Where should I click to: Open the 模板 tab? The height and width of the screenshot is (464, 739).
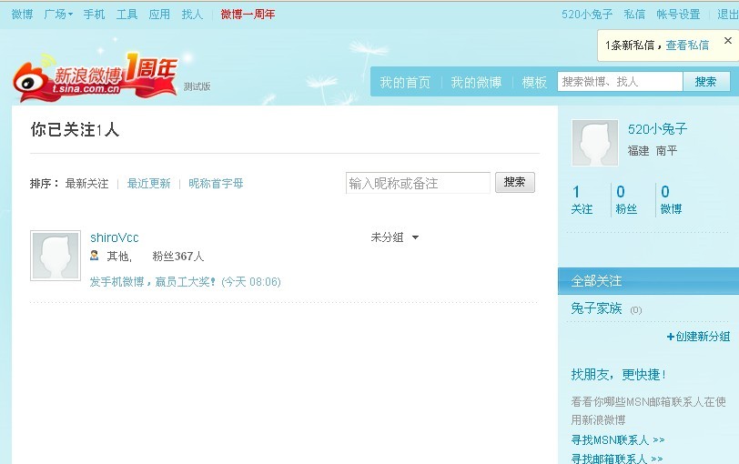click(x=534, y=83)
